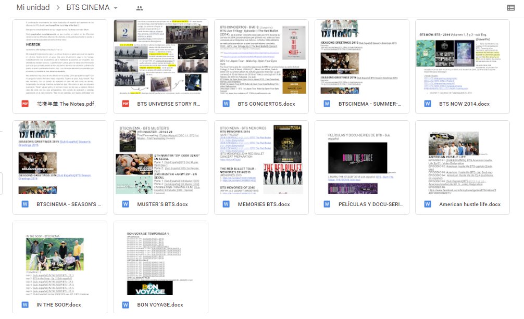Switch to list view layout
Viewport: 524px width, 319px height.
(510, 8)
